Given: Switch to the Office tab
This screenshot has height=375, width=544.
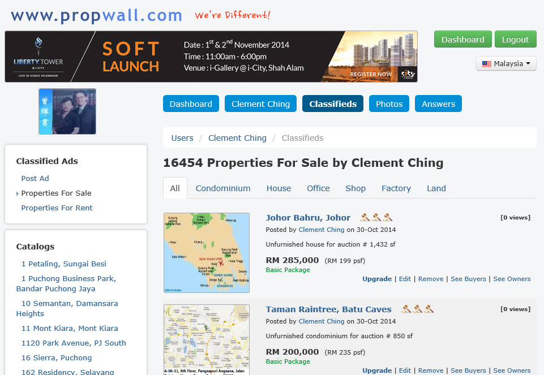Looking at the screenshot, I should tap(318, 188).
